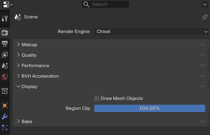
Task: Toggle the pin icon next to Scene
Action: [204, 17]
